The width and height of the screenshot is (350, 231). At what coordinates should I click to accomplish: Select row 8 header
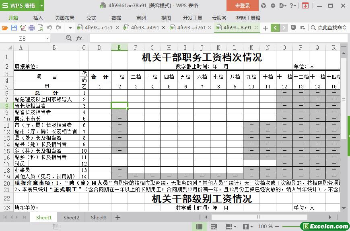point(7,106)
